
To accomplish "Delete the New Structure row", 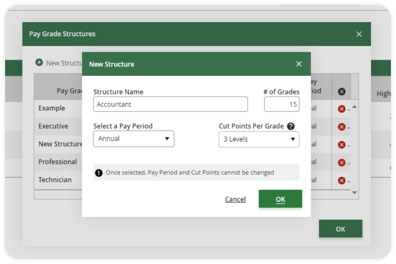I will pos(342,145).
